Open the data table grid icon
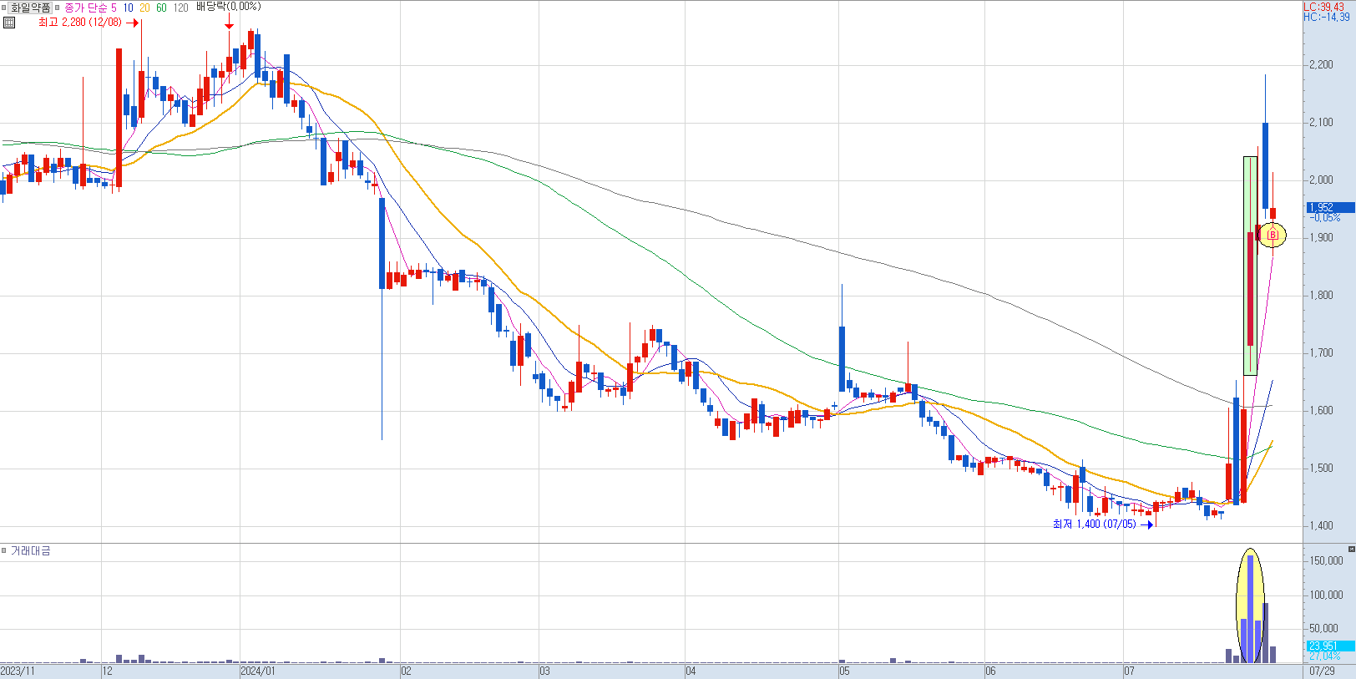The image size is (1356, 679). (9, 23)
